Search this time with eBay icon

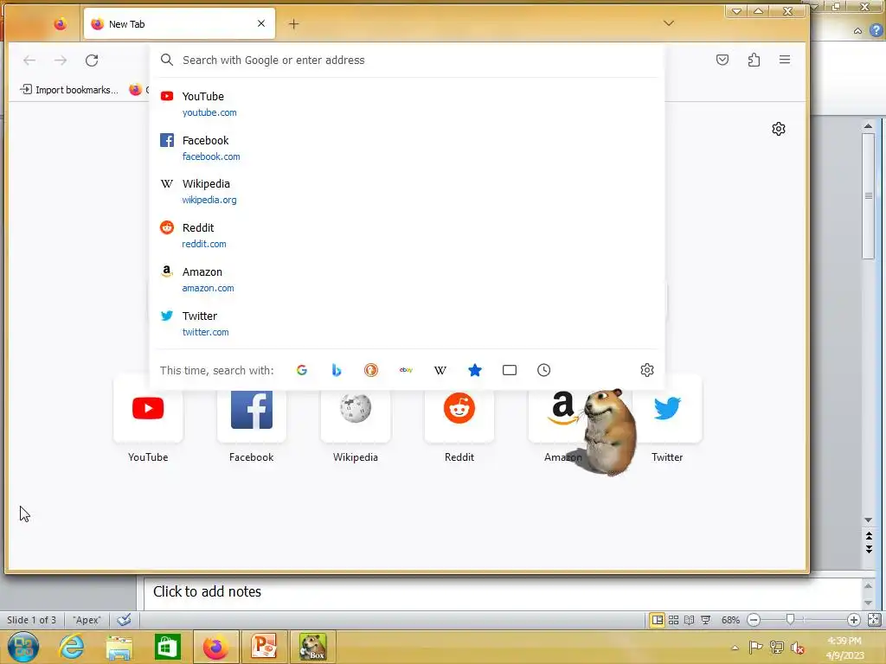(x=406, y=370)
